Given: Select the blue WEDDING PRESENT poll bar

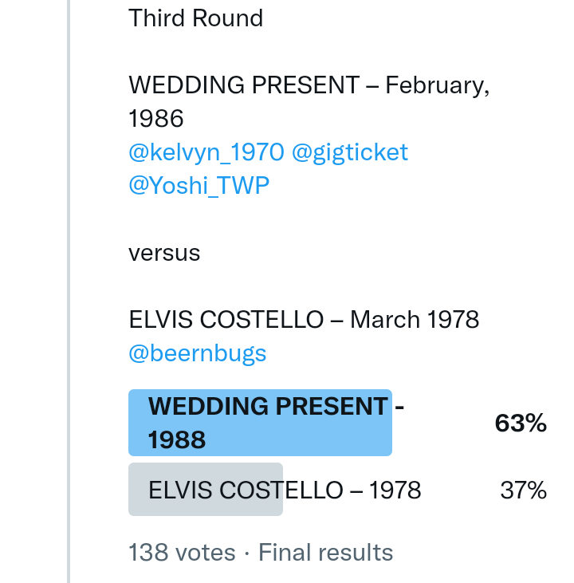Looking at the screenshot, I should [260, 423].
